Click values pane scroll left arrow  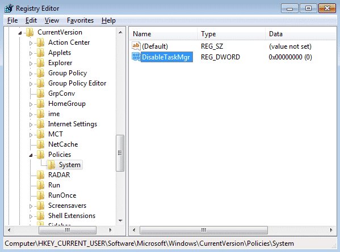pyautogui.click(x=134, y=230)
